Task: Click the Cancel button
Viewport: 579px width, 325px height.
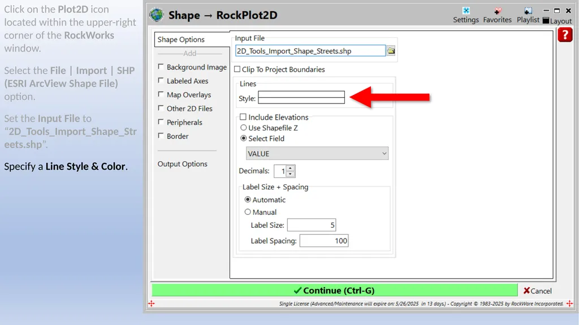Action: (538, 291)
